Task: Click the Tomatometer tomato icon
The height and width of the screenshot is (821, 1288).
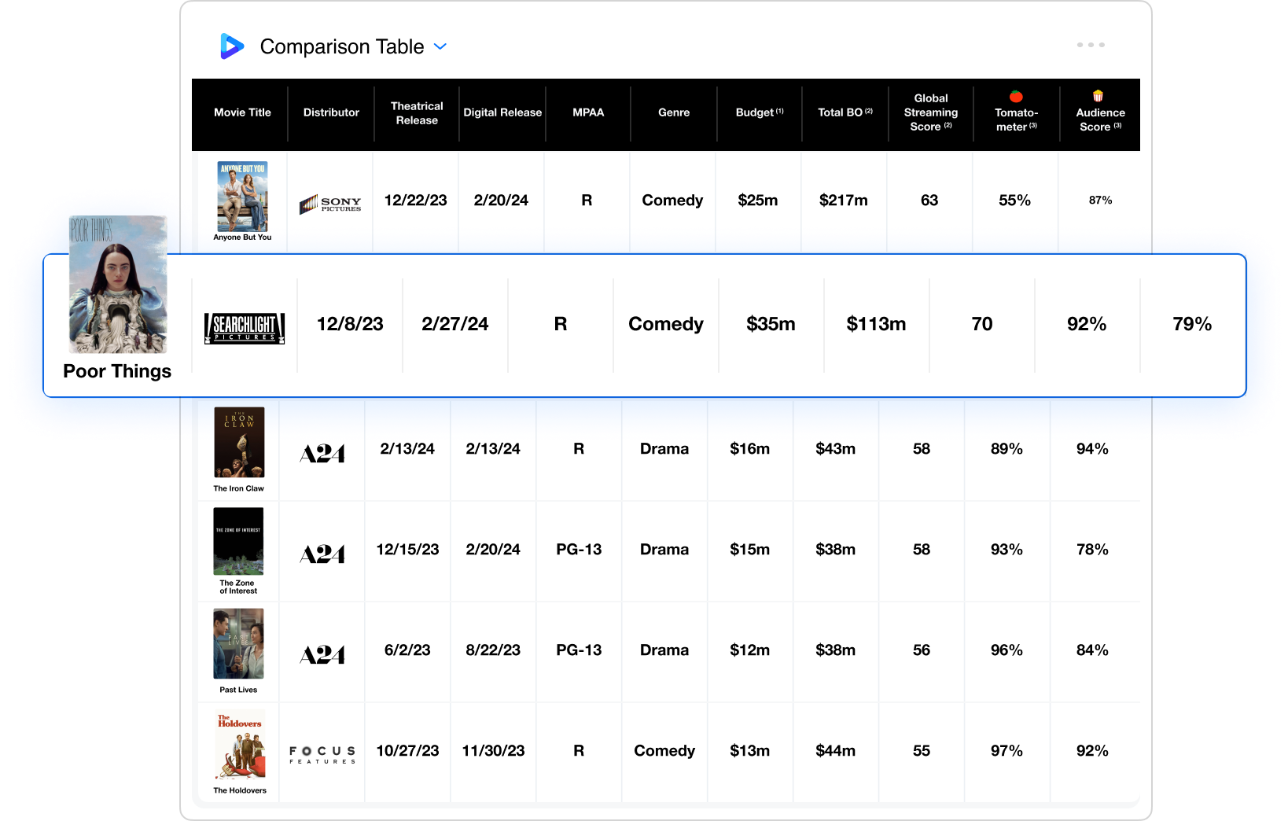Action: [x=1016, y=97]
